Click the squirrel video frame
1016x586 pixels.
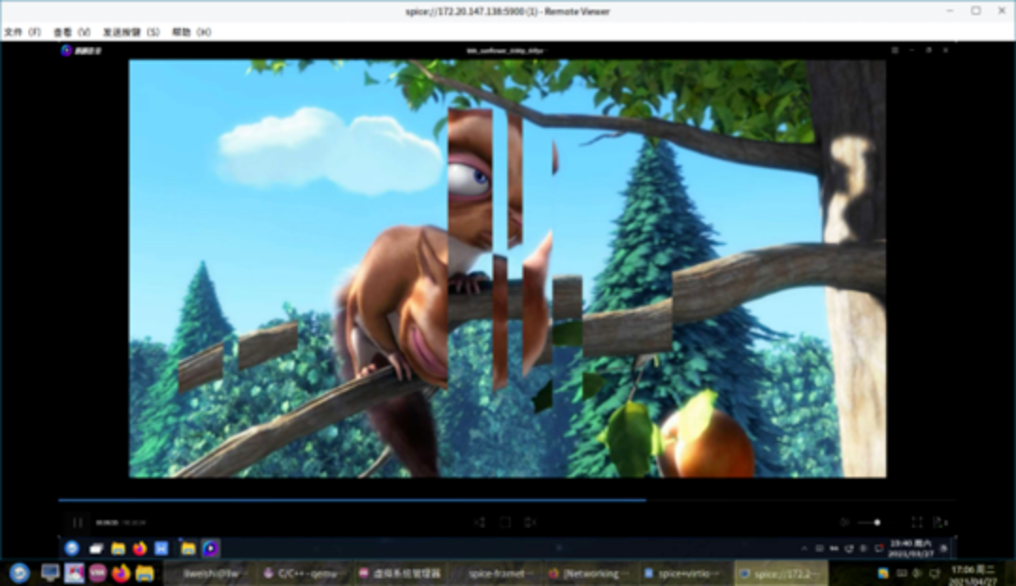[x=507, y=269]
